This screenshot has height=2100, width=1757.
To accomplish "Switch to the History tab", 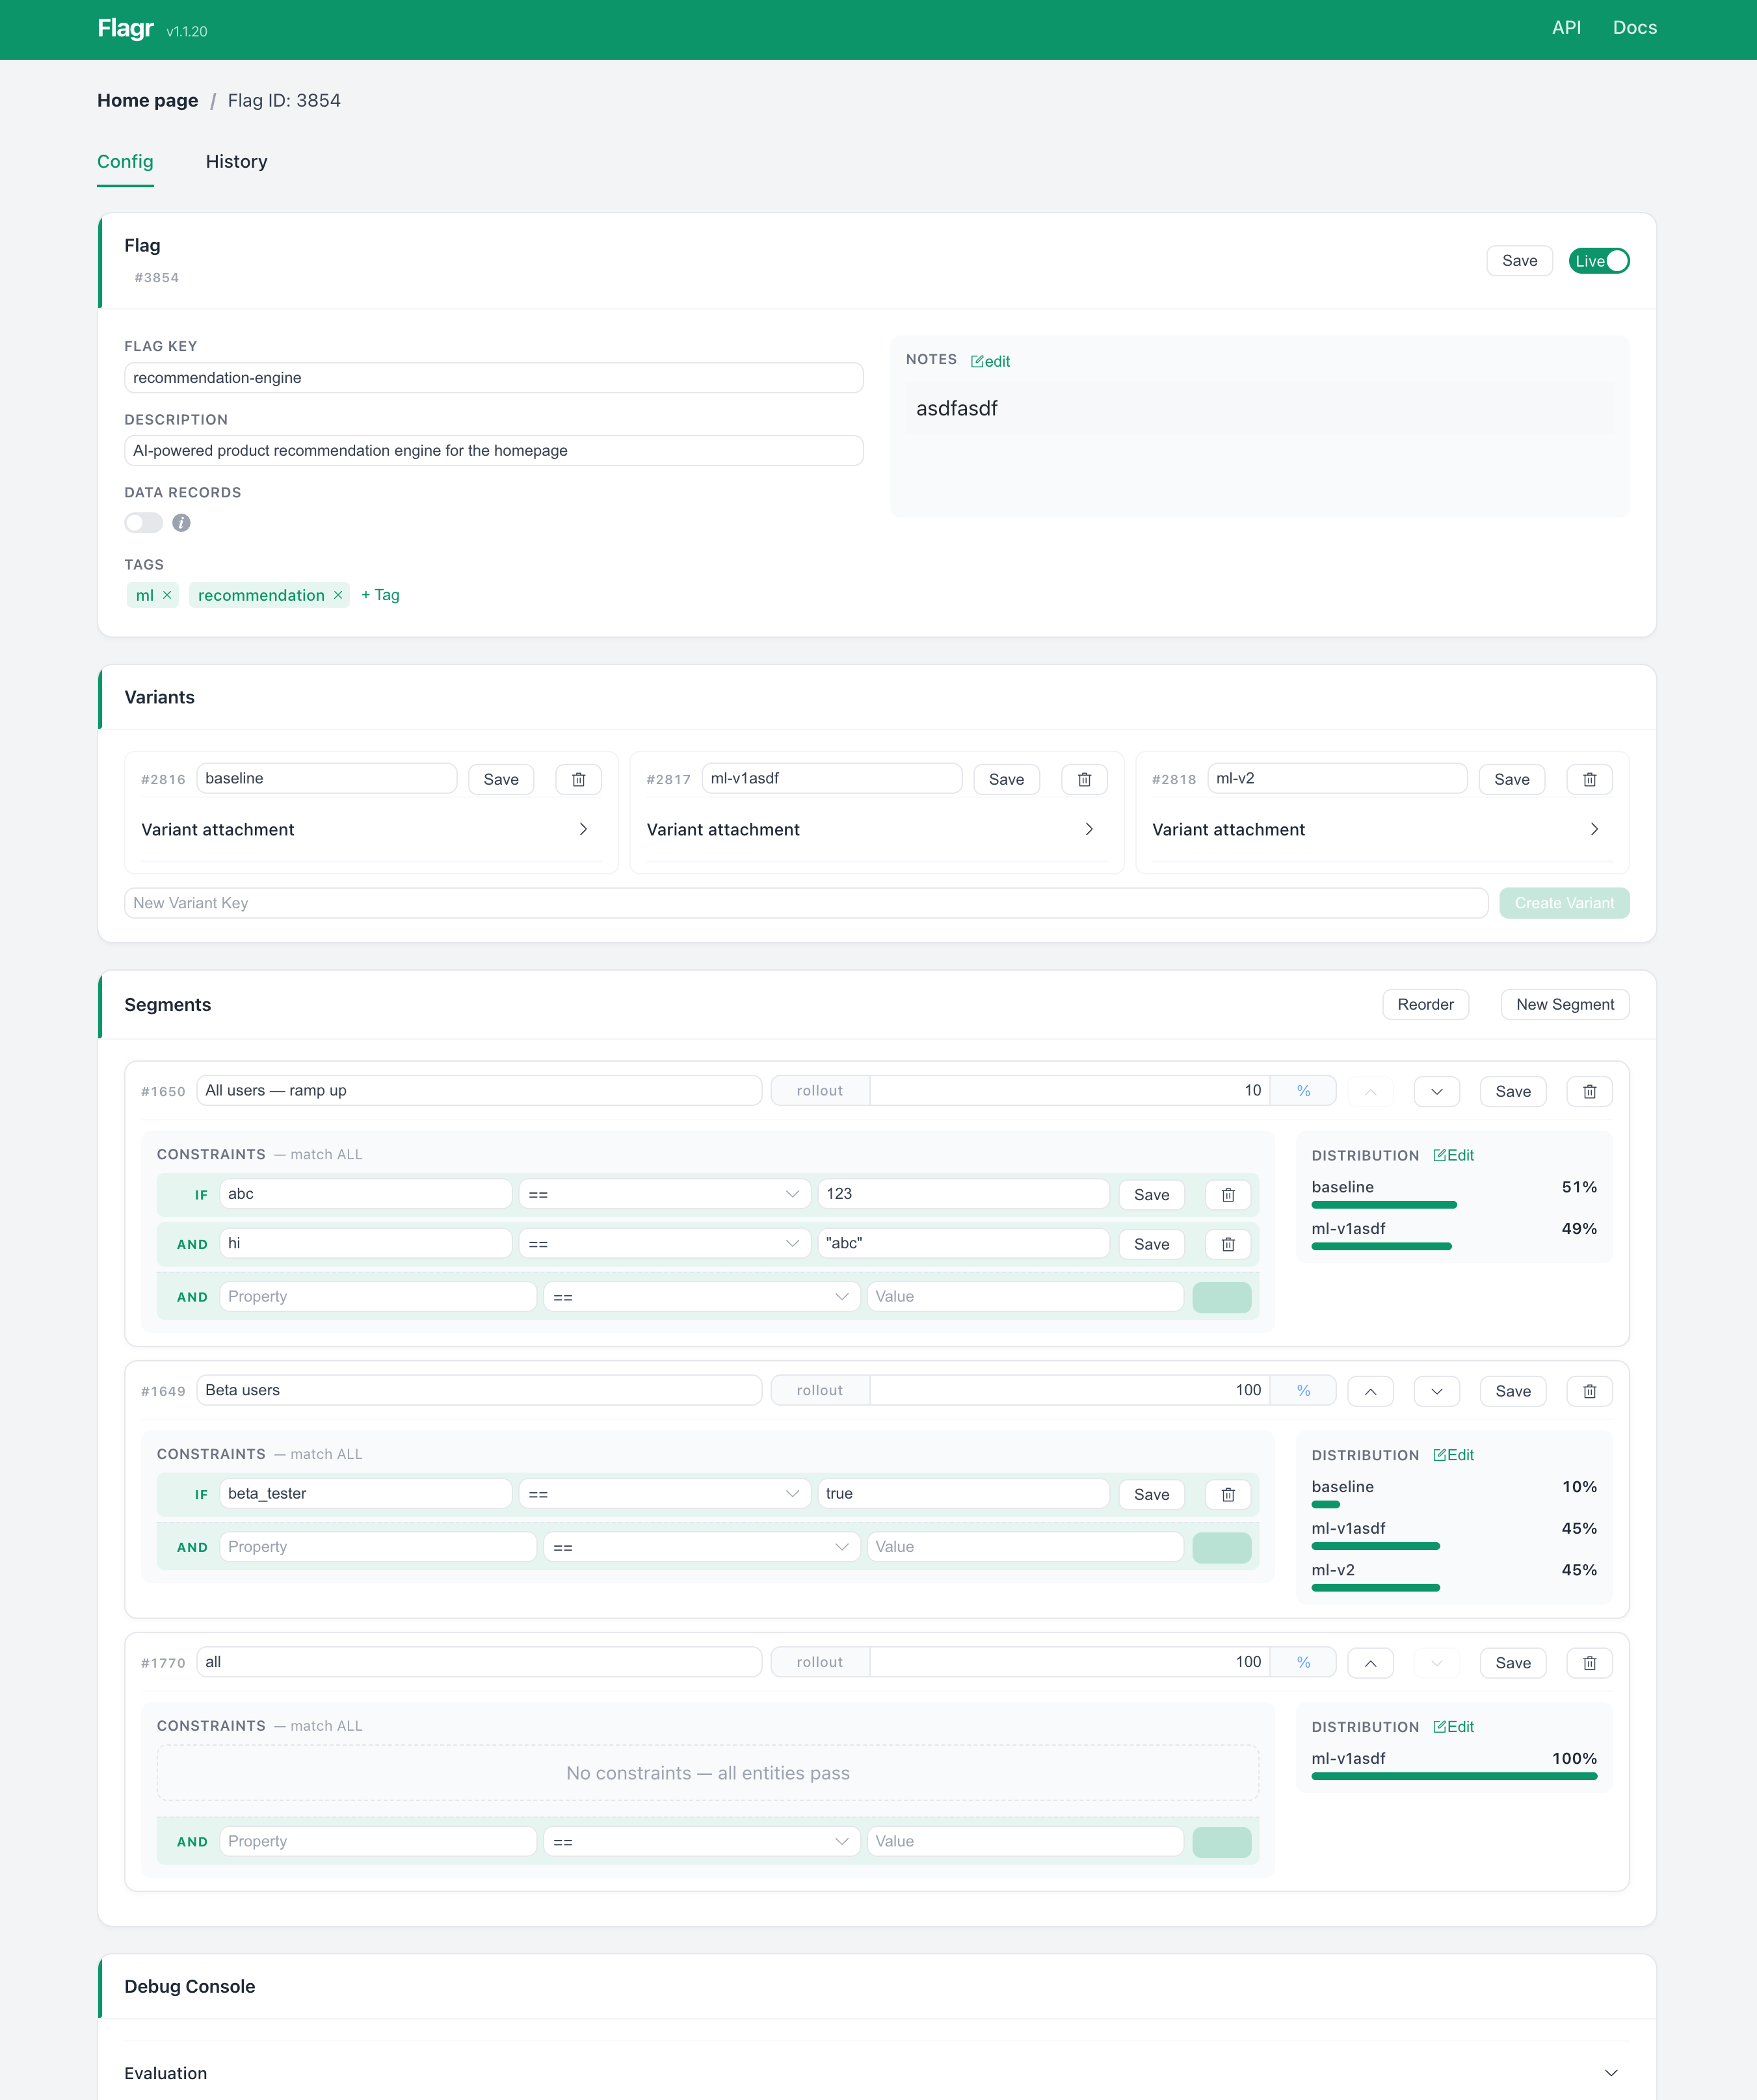I will pyautogui.click(x=236, y=162).
